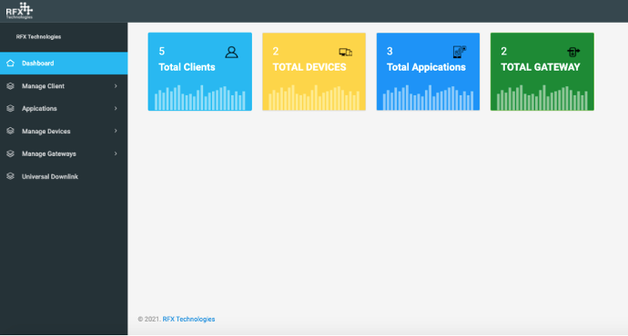The width and height of the screenshot is (628, 336).
Task: Click the TOTAL DEVICES card title
Action: tap(309, 67)
